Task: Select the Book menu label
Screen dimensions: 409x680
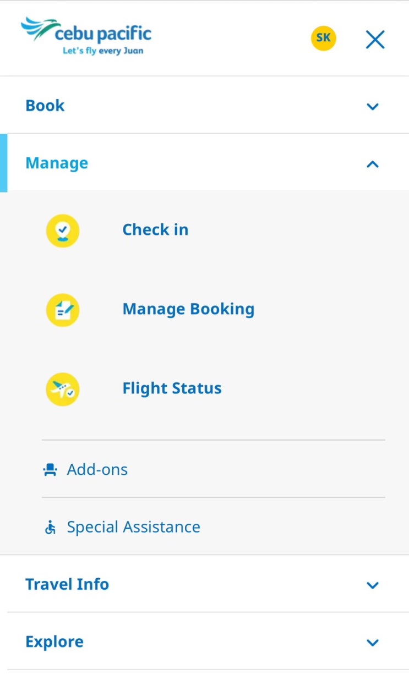Action: 45,106
